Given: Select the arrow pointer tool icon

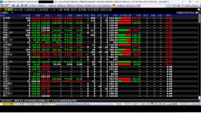Looking at the screenshot, I should click(x=179, y=6).
